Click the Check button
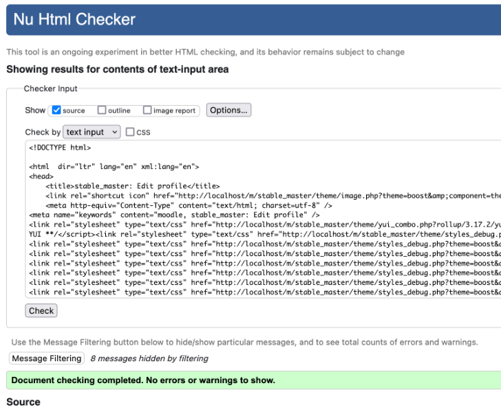This screenshot has height=412, width=501. (41, 310)
